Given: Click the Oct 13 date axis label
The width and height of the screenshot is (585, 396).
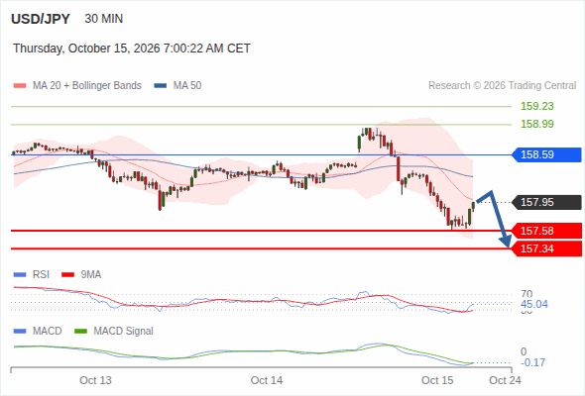Looking at the screenshot, I should pos(95,380).
